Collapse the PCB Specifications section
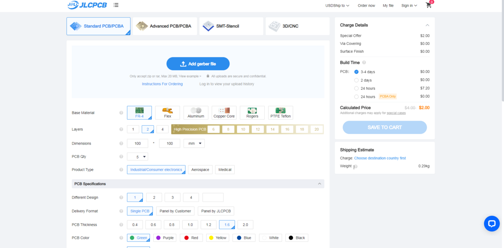The height and width of the screenshot is (248, 504). [319, 184]
